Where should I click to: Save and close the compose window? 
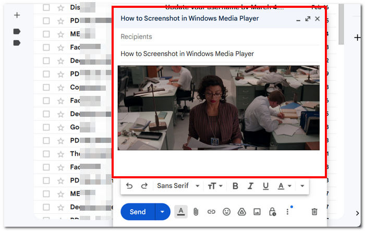pyautogui.click(x=317, y=19)
